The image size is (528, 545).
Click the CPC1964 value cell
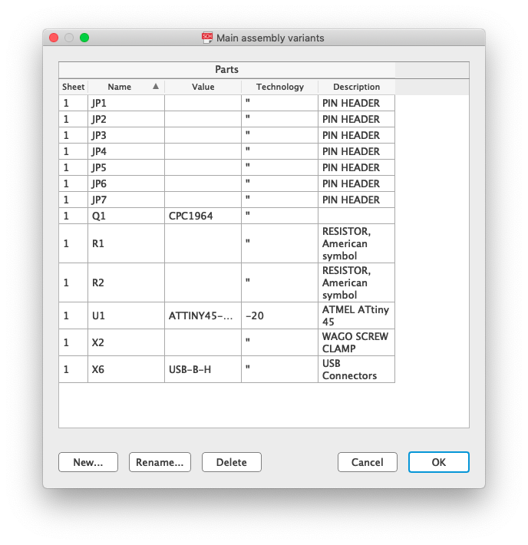point(203,216)
